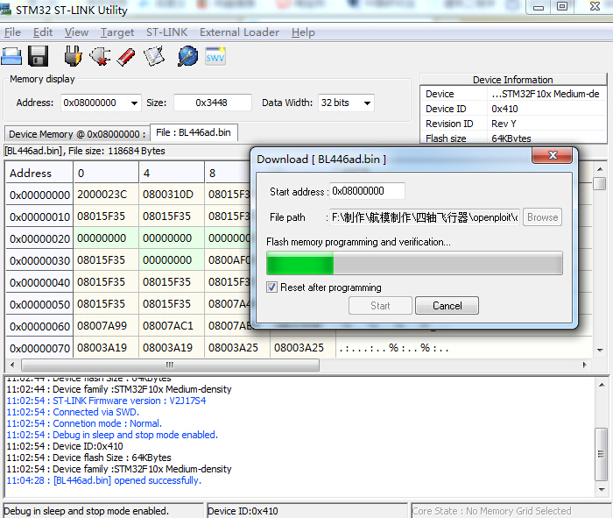Viewport: 613px width, 518px height.
Task: Click the log panel scroll down arrow
Action: tap(602, 489)
